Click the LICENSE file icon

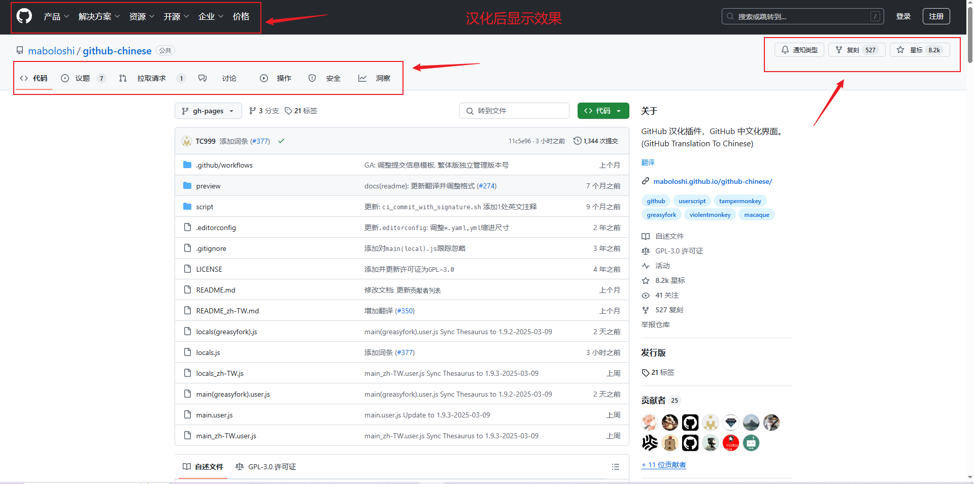click(x=187, y=269)
